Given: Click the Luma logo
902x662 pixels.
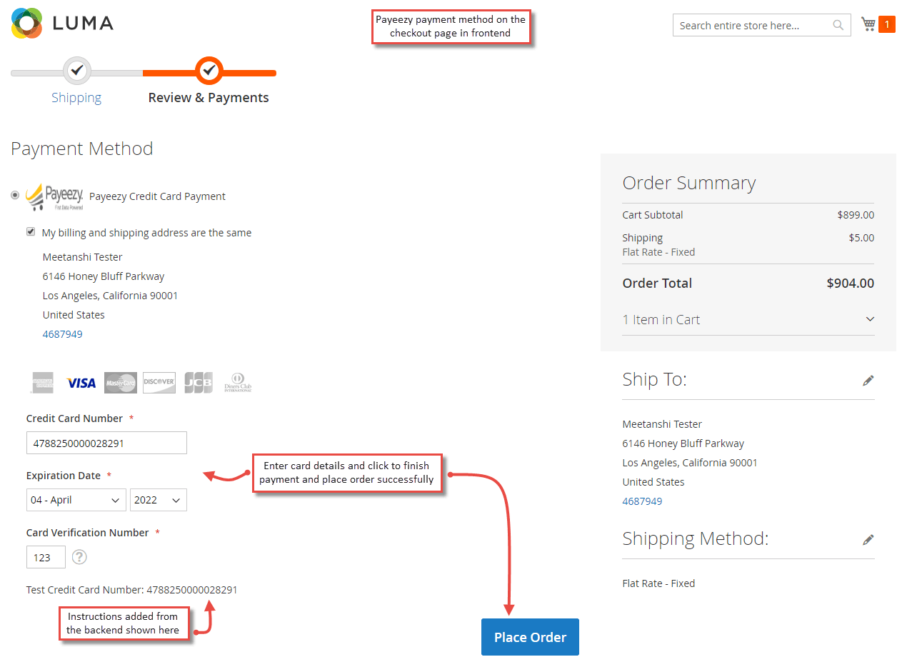Looking at the screenshot, I should point(62,23).
